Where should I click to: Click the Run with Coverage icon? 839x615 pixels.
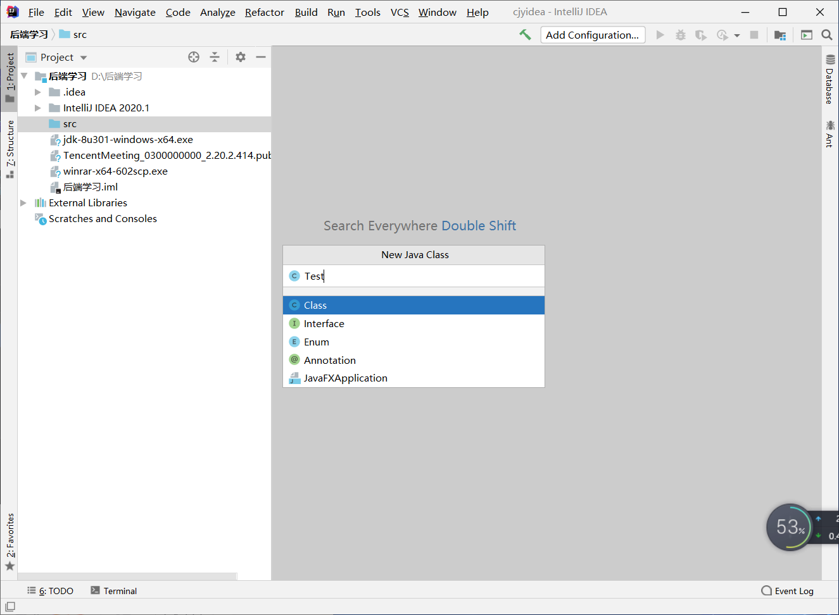[x=701, y=35]
